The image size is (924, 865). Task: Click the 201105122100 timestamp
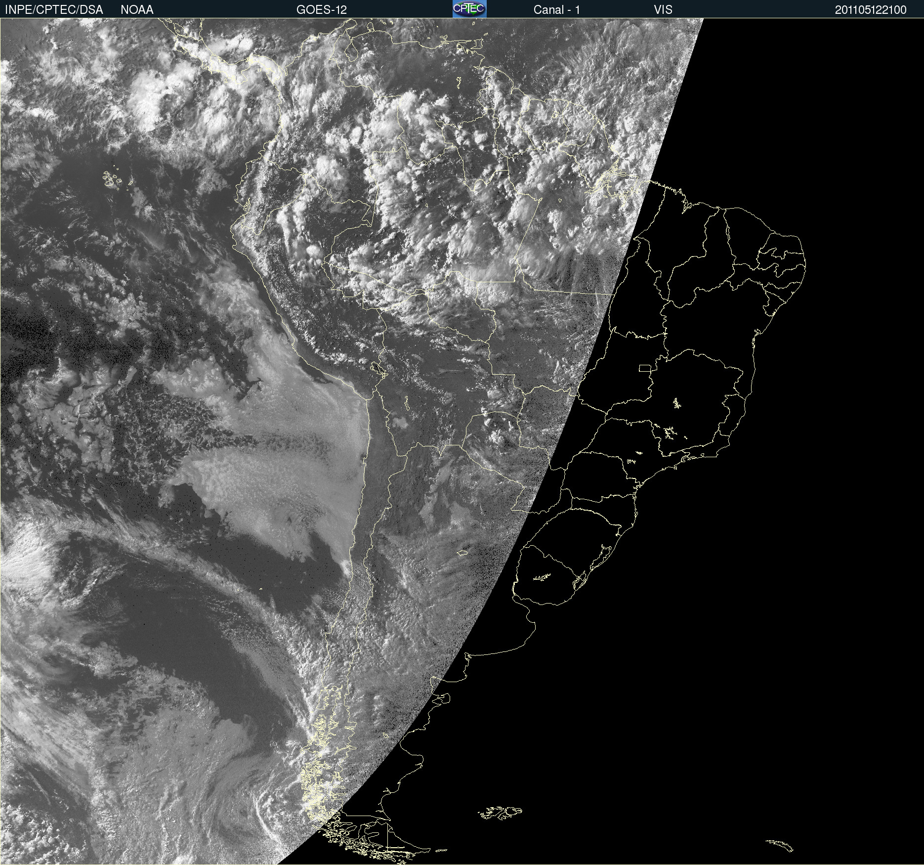pyautogui.click(x=871, y=10)
